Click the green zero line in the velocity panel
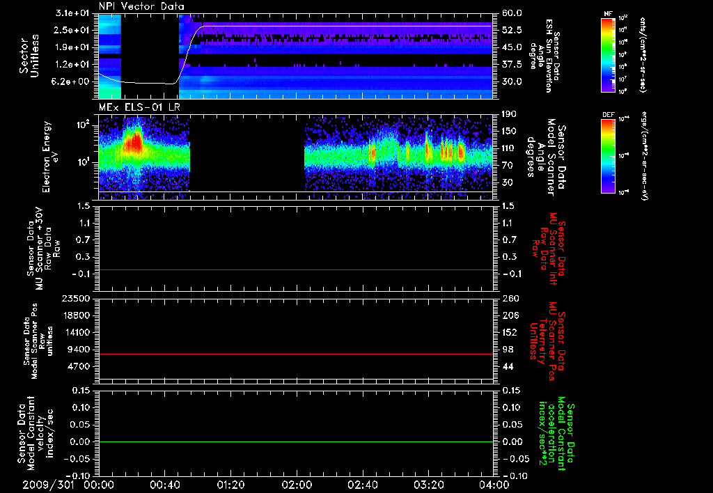 coord(295,441)
